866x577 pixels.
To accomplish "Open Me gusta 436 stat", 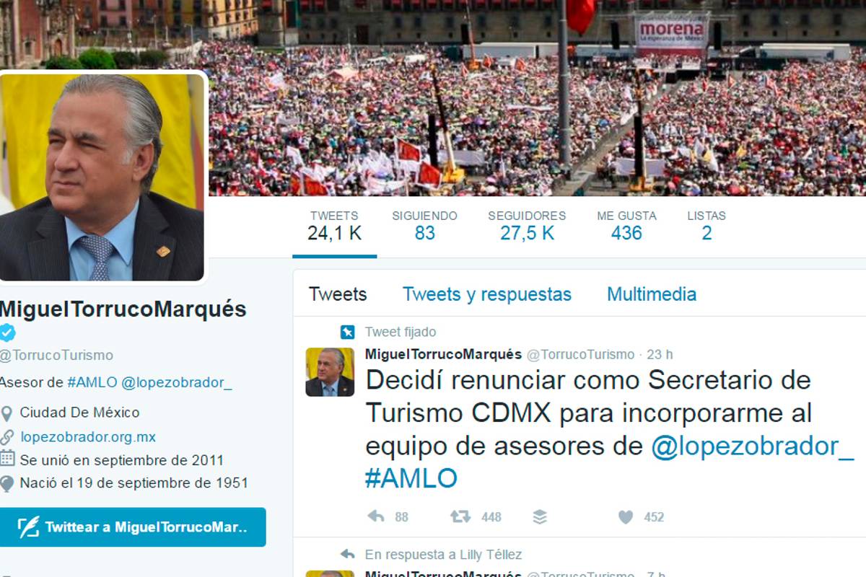I will (626, 226).
